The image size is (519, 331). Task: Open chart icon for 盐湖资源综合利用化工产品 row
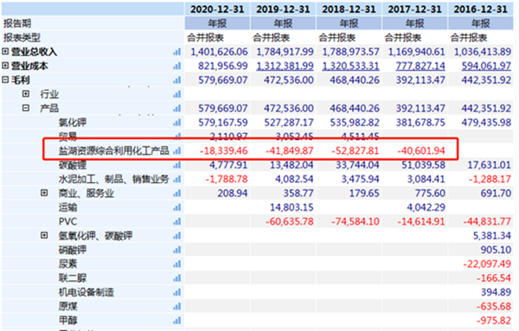click(177, 151)
